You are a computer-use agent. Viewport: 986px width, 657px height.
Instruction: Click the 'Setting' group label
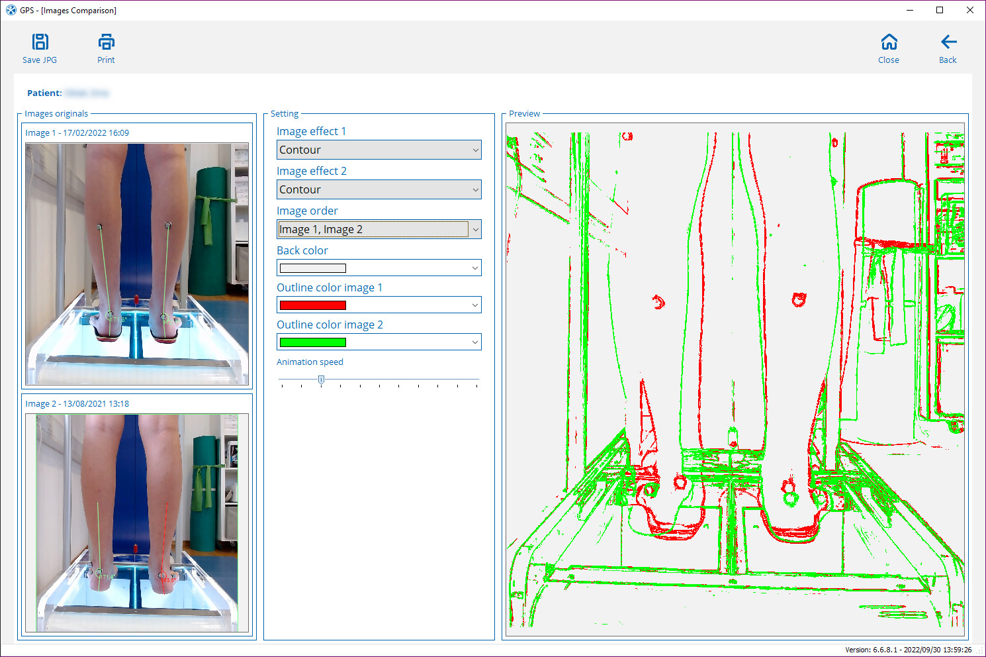[285, 113]
